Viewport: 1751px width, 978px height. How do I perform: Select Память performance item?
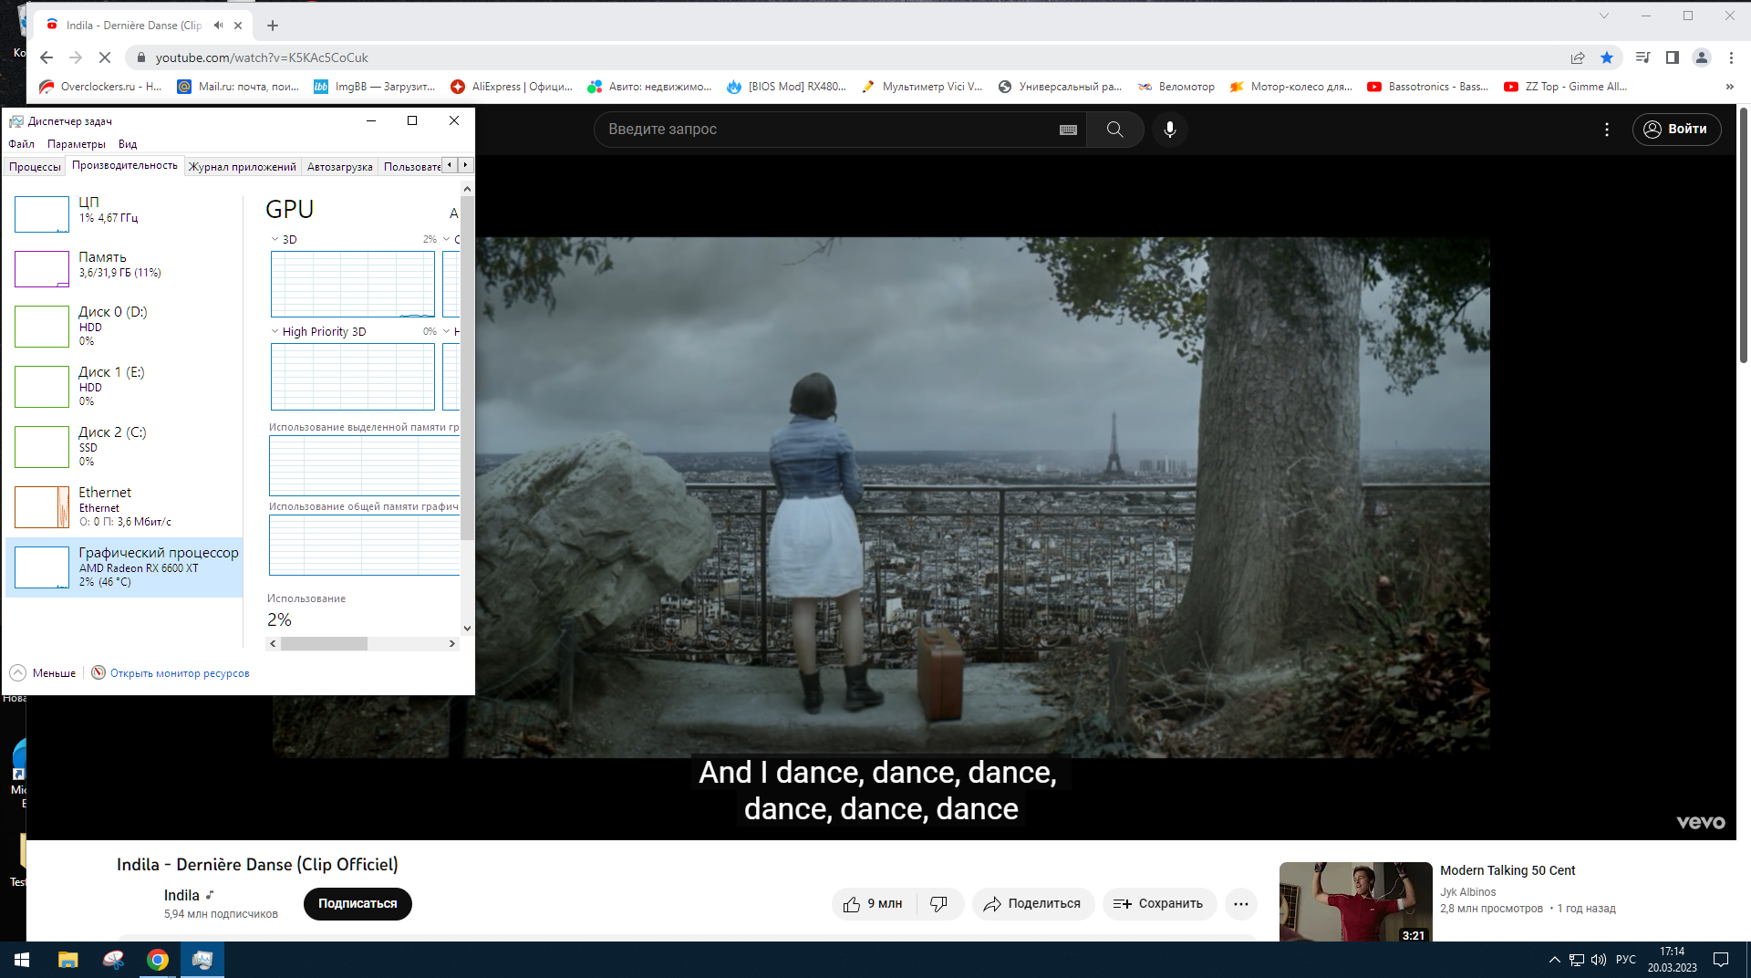click(124, 268)
